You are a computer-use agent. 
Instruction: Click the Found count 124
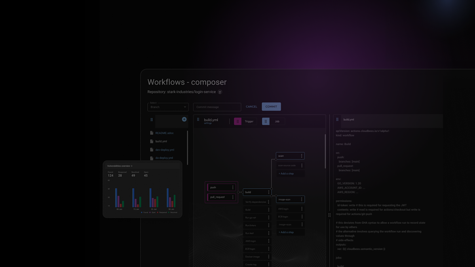[110, 176]
